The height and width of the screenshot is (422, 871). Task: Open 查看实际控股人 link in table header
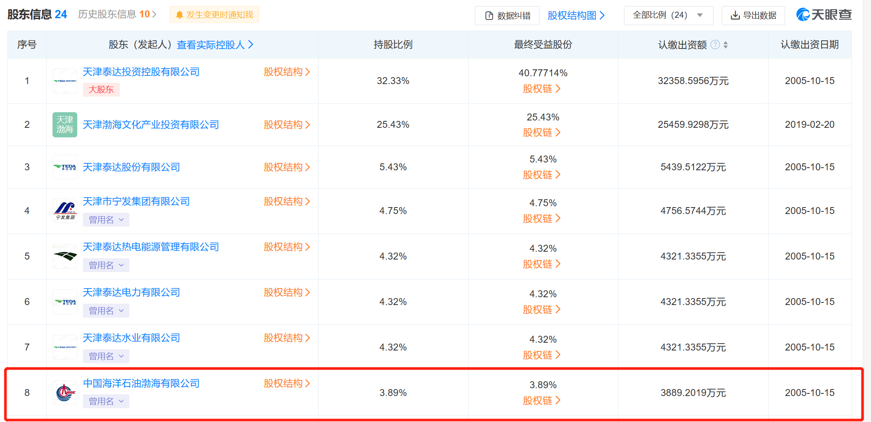[215, 45]
